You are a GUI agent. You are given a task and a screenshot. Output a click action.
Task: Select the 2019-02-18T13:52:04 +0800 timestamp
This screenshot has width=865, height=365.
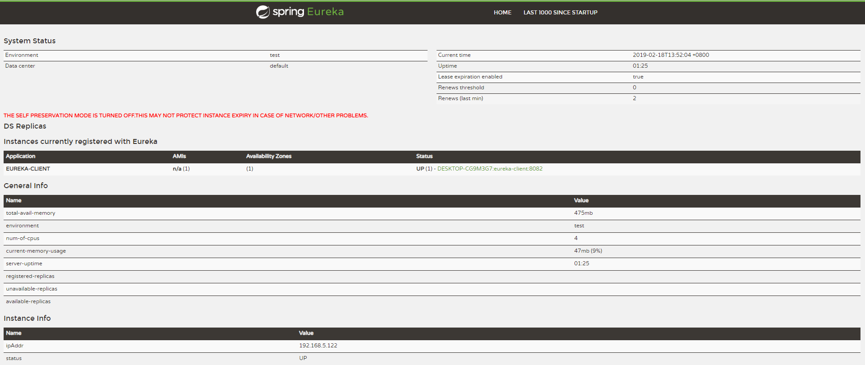pos(671,55)
